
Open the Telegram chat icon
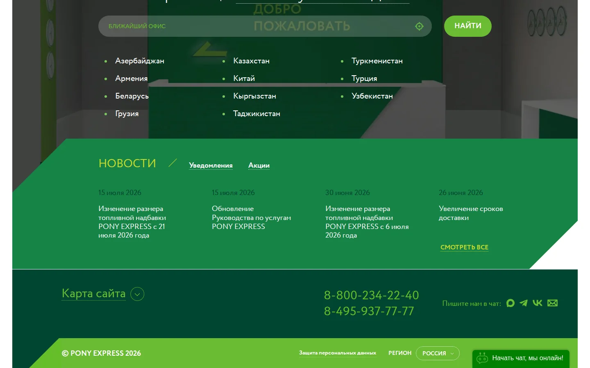pyautogui.click(x=524, y=303)
